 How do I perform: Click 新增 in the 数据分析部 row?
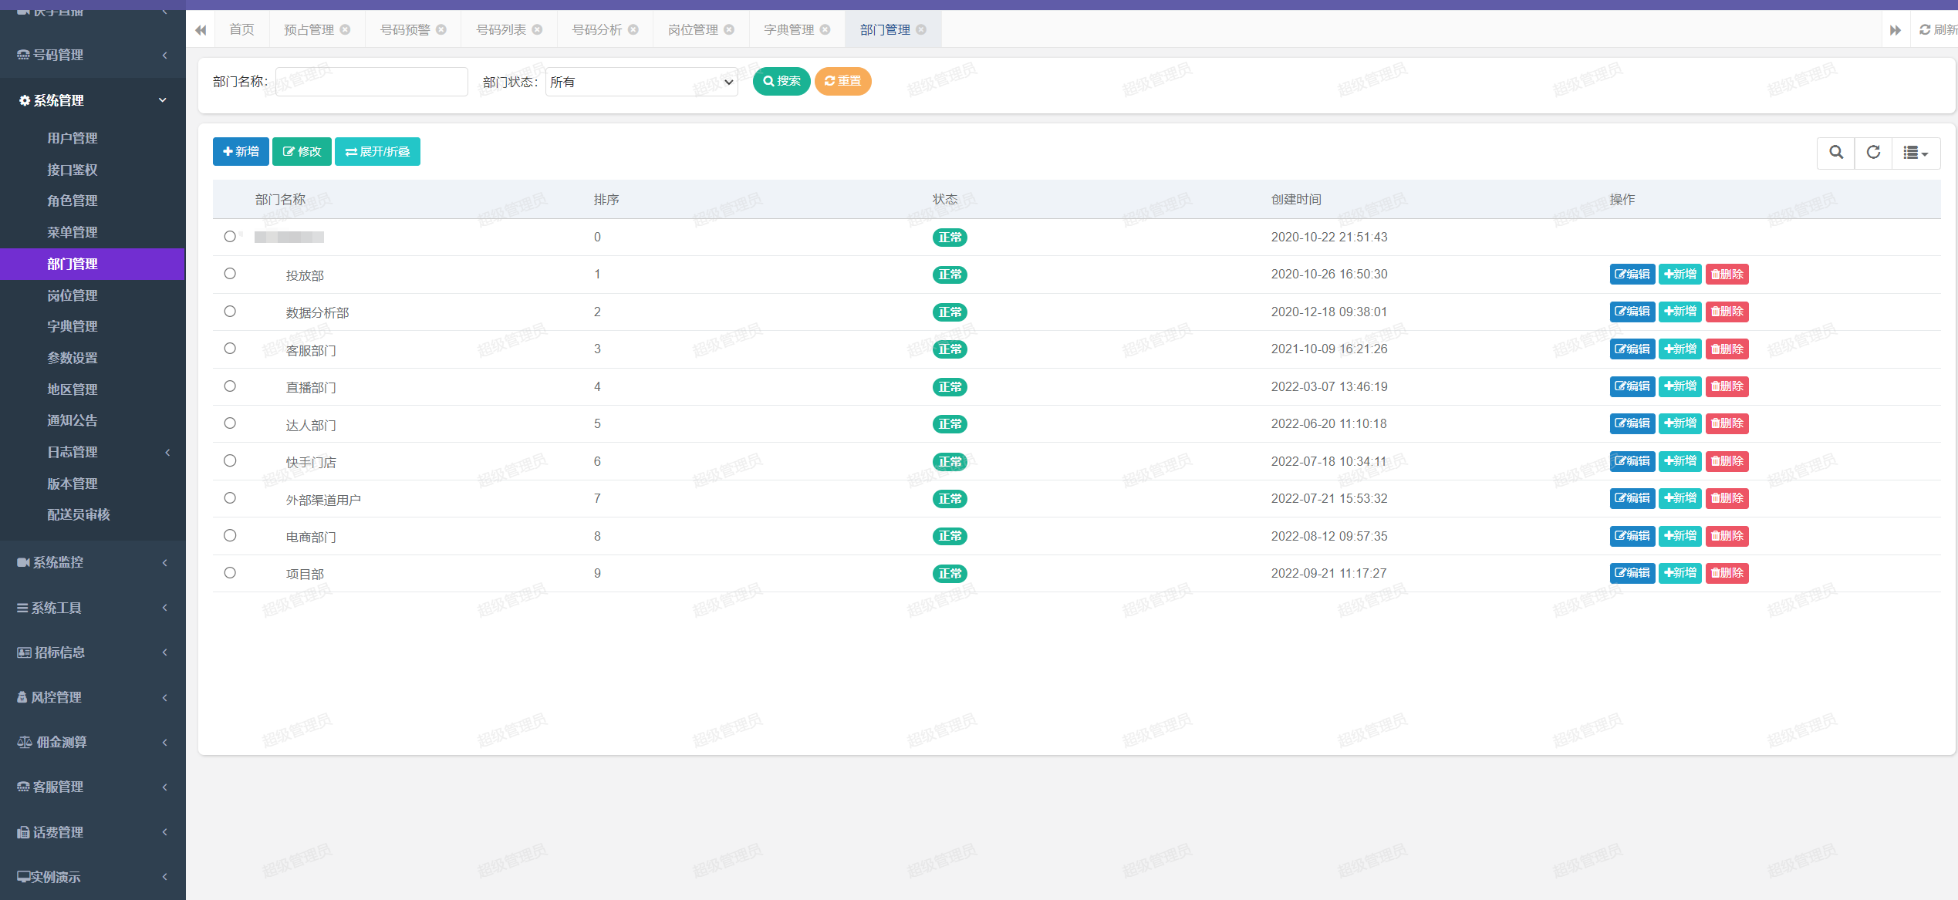tap(1680, 312)
